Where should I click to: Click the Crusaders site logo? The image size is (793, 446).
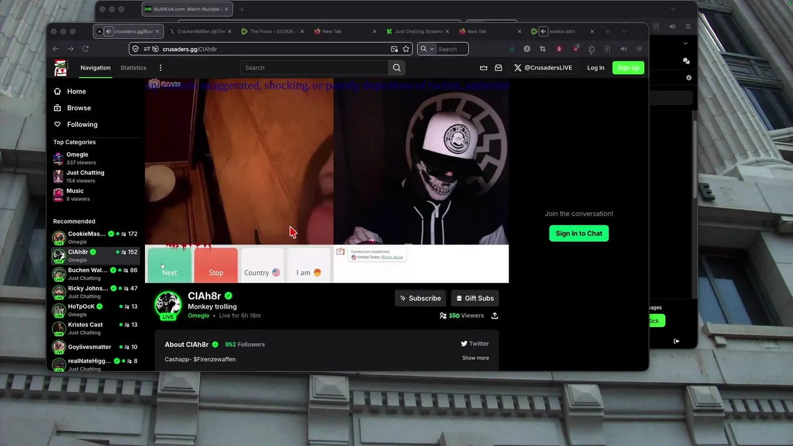tap(61, 68)
